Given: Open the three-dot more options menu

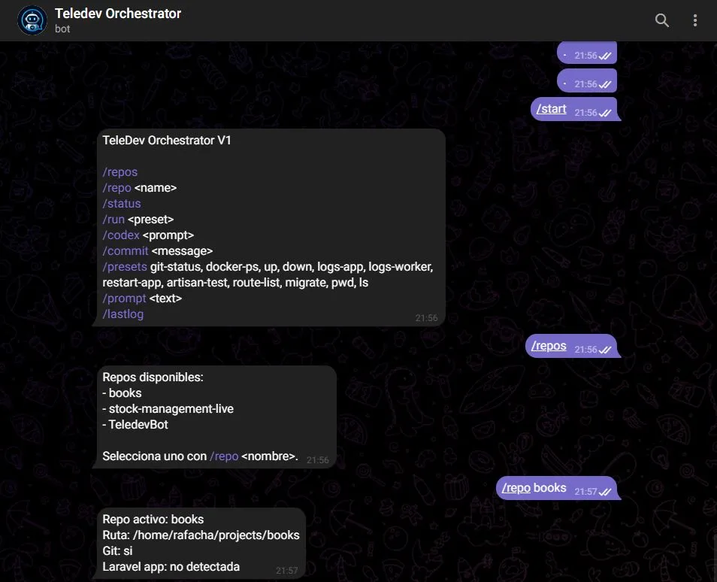Looking at the screenshot, I should 694,20.
